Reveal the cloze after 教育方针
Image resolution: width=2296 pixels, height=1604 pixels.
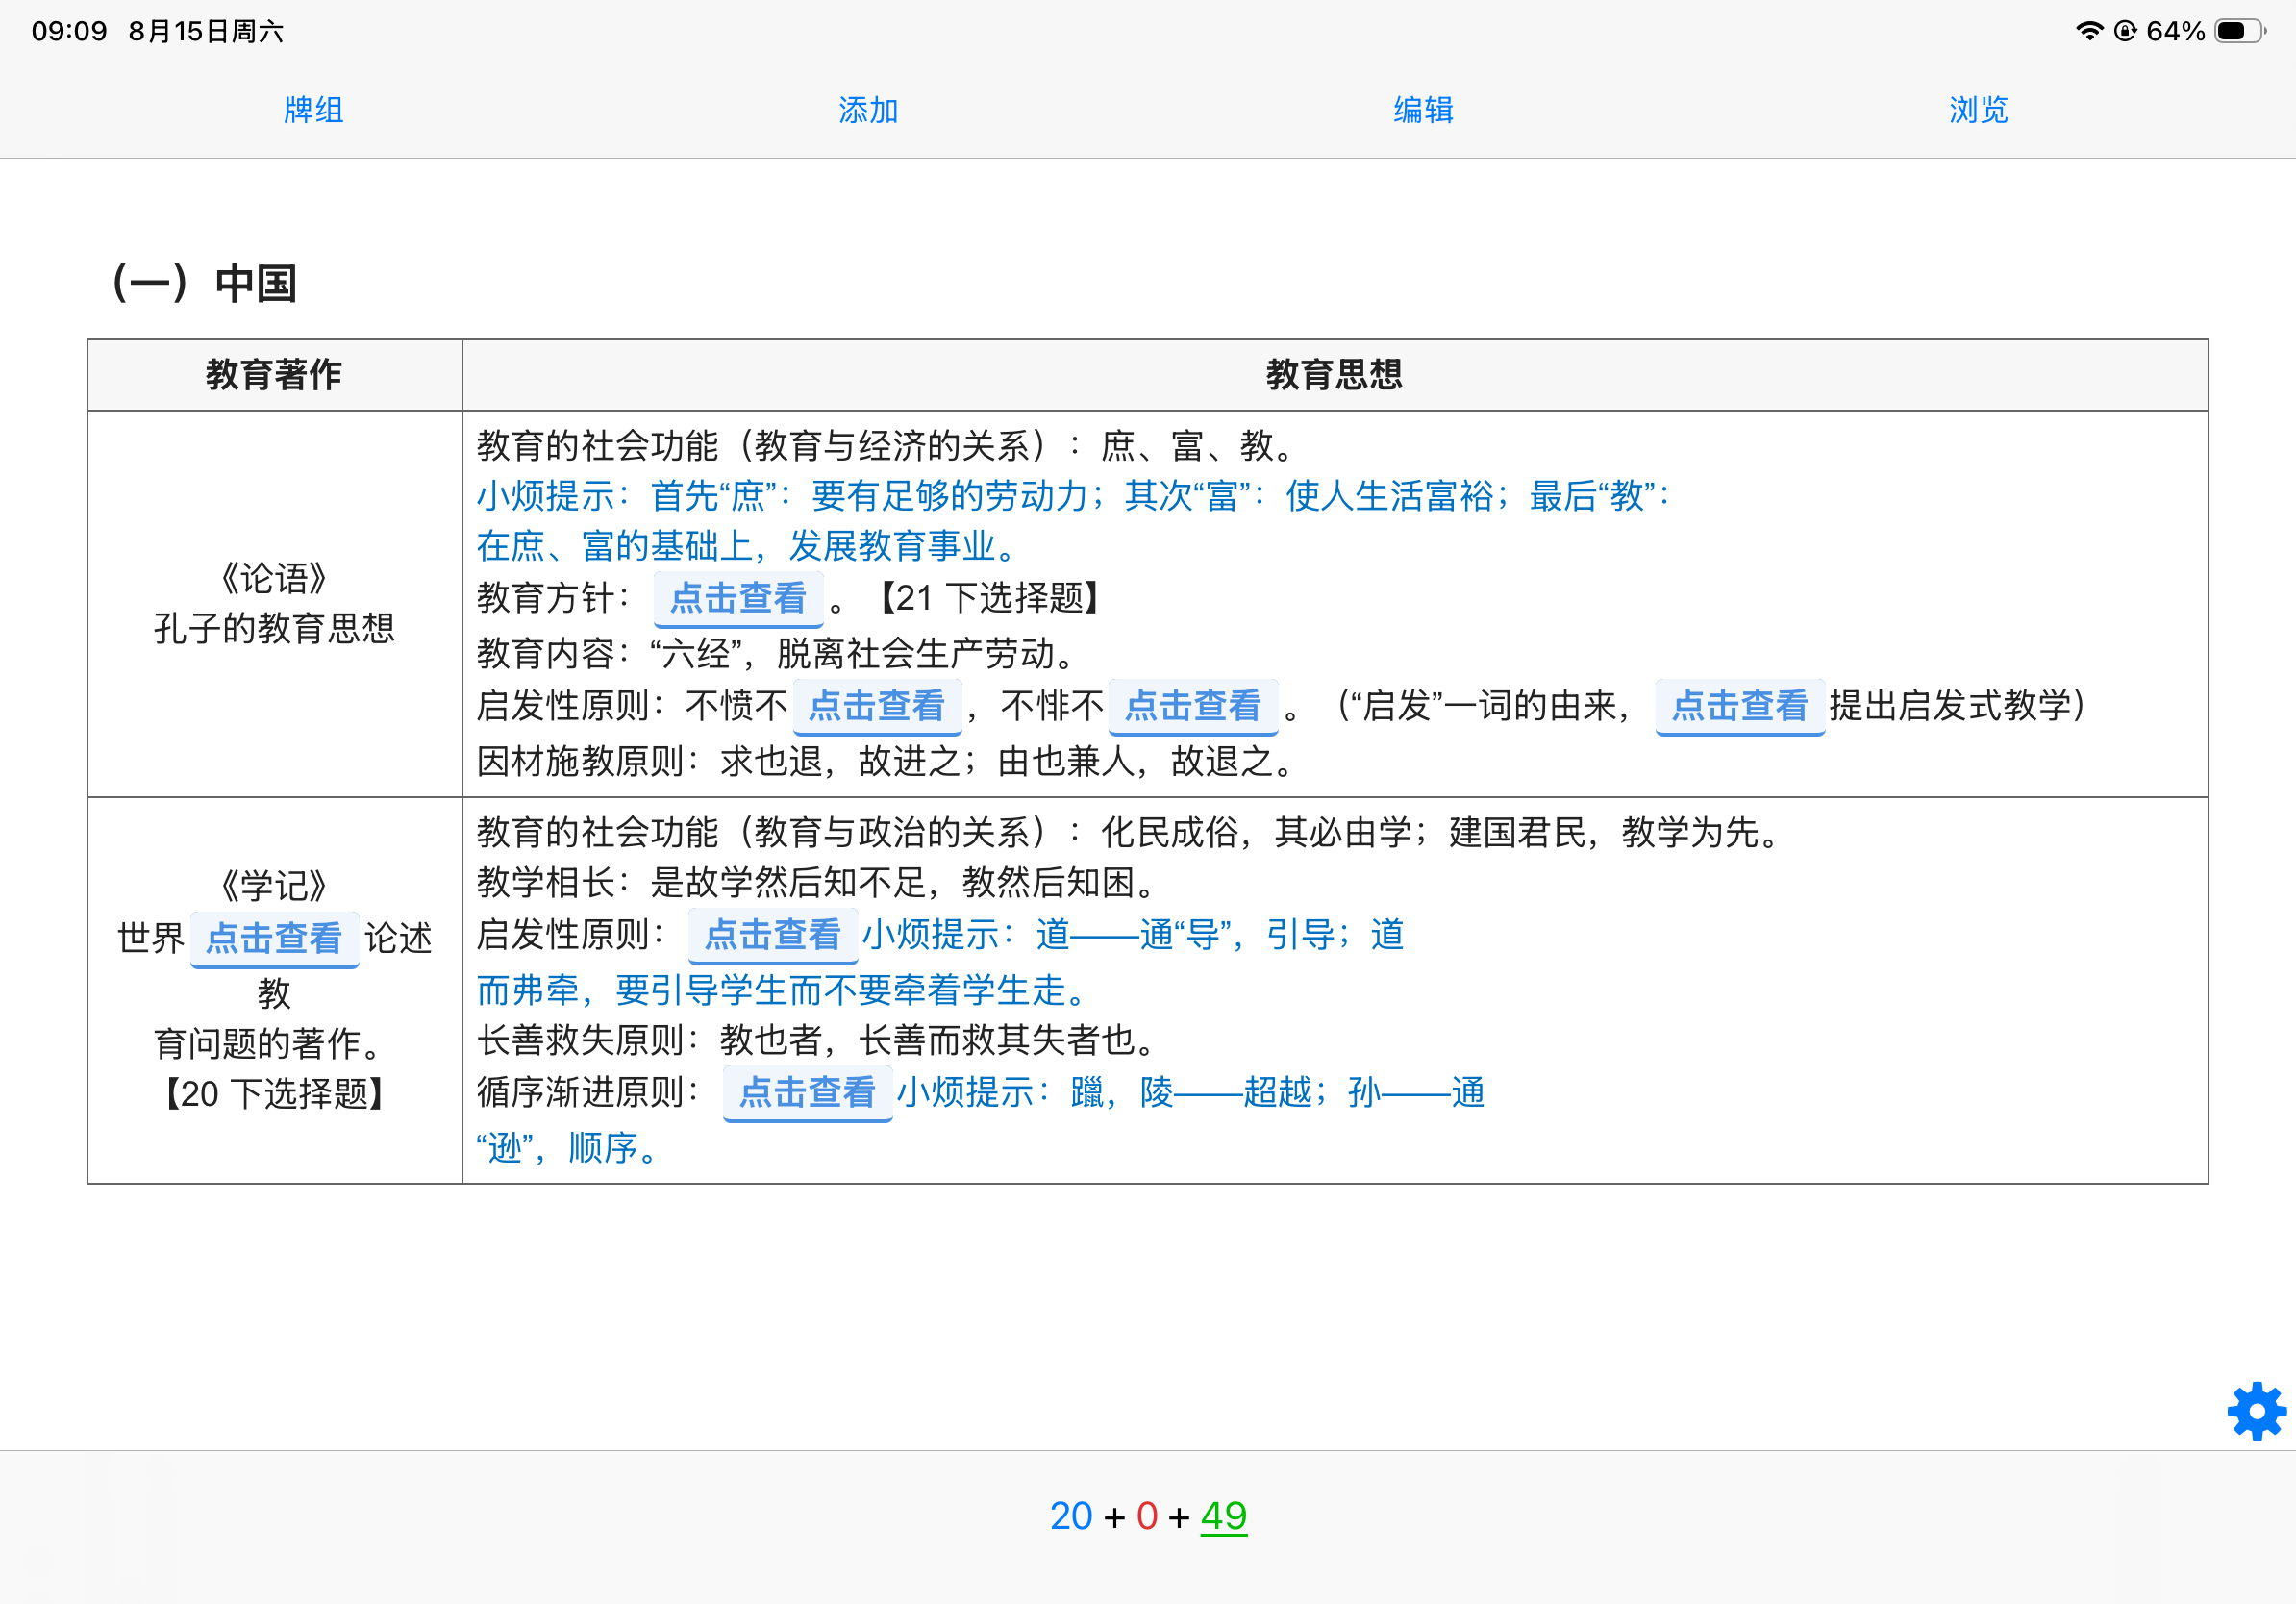738,598
